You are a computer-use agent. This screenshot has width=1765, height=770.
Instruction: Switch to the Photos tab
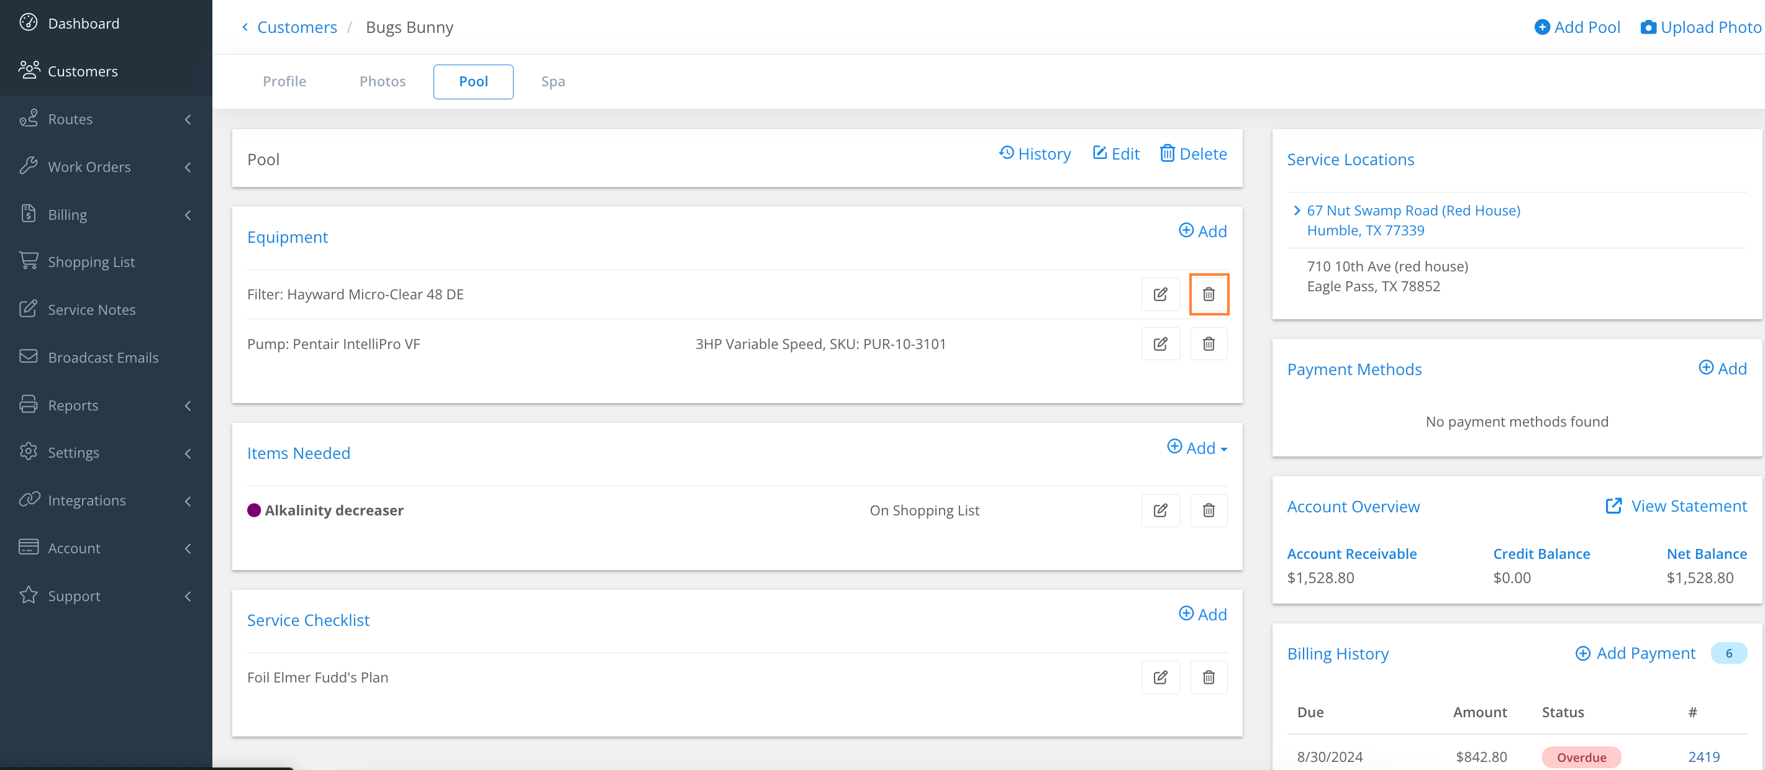coord(383,81)
